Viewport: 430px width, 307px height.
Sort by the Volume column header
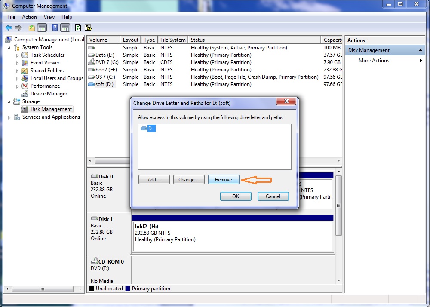click(x=103, y=40)
